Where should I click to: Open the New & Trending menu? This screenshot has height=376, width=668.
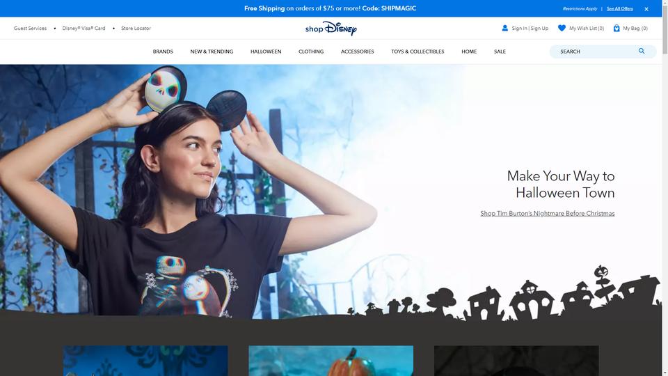[212, 52]
